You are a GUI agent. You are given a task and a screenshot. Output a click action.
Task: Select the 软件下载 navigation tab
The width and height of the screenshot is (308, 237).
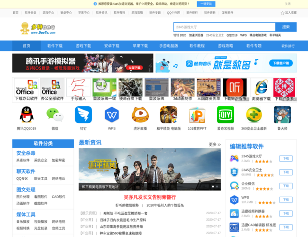click(x=55, y=46)
